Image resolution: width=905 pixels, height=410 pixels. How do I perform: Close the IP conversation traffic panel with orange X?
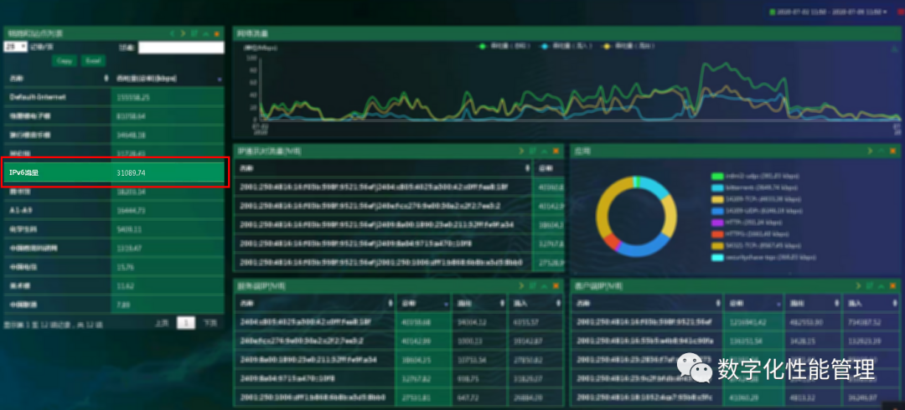556,151
